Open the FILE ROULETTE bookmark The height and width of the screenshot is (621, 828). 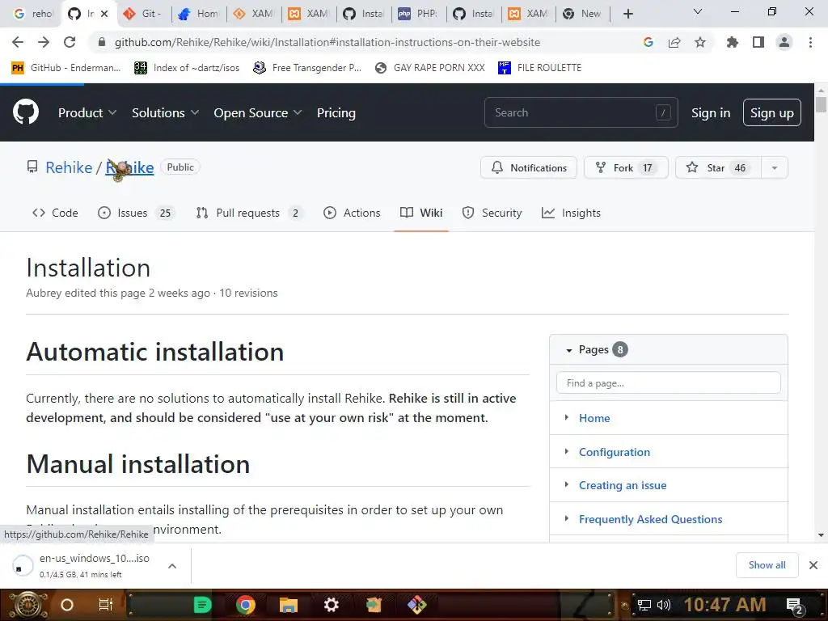539,68
